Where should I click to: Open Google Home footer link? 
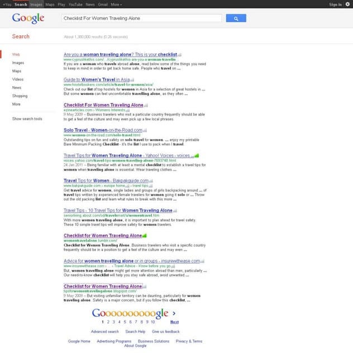coord(79,341)
